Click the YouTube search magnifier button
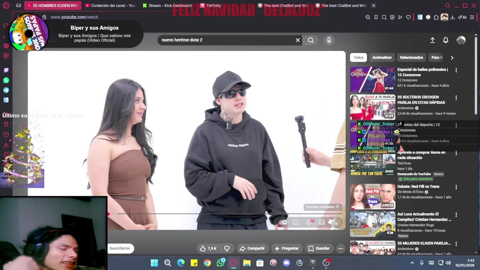 point(311,40)
